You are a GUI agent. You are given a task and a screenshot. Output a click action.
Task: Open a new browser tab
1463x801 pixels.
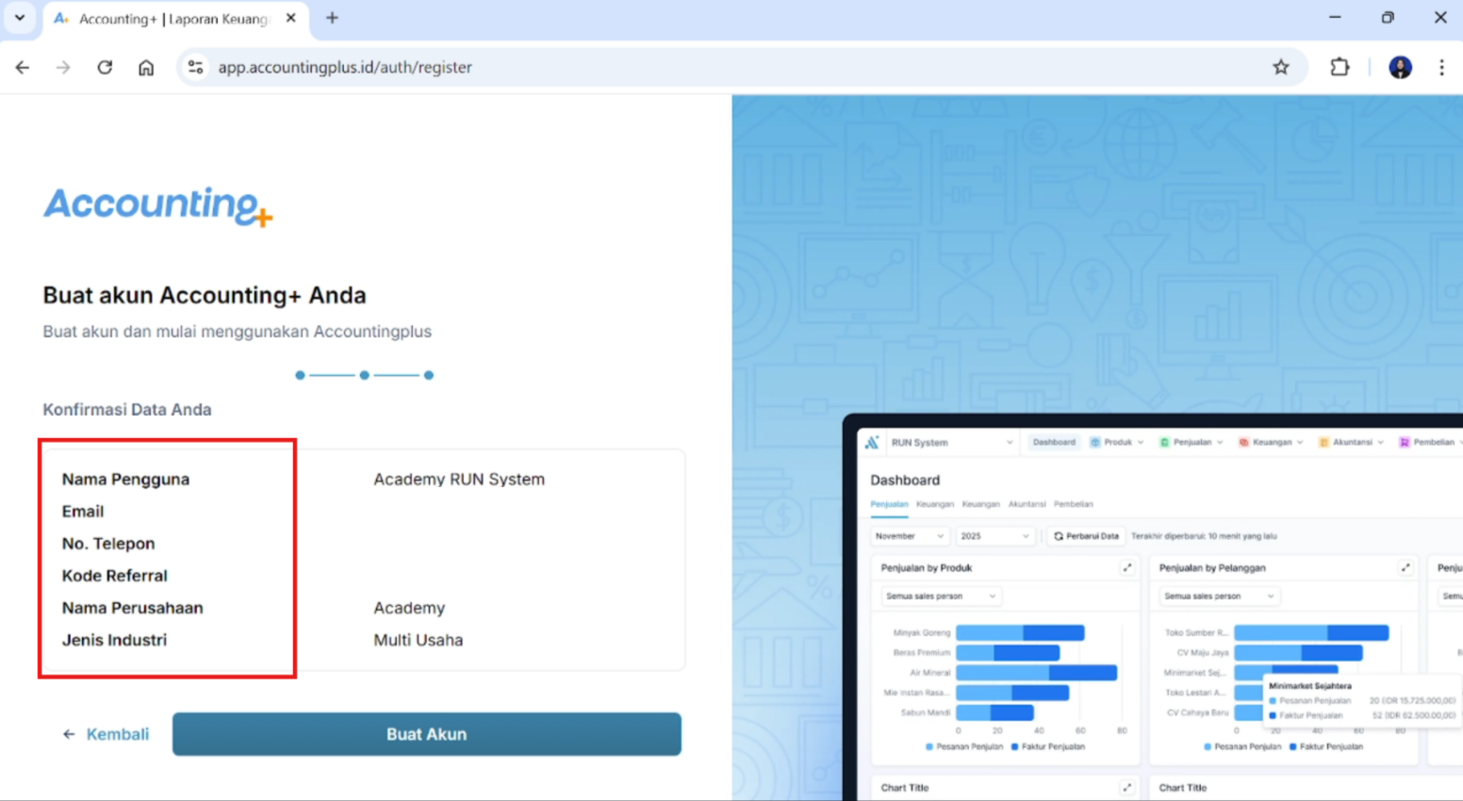[332, 18]
